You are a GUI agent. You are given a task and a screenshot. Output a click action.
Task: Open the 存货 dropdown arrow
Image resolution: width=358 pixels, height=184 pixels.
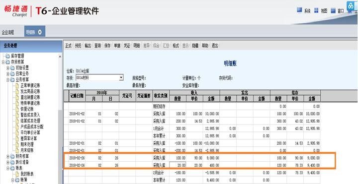[x=121, y=78]
